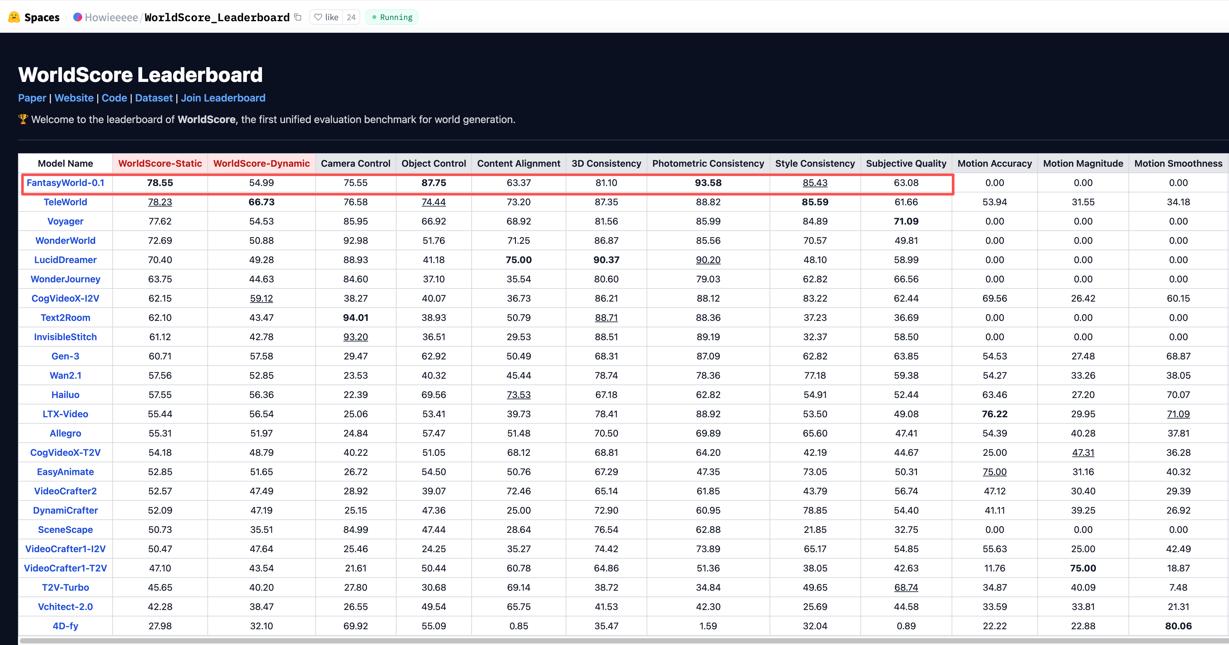
Task: Click the Hugging Face Spaces logo icon
Action: (x=14, y=17)
